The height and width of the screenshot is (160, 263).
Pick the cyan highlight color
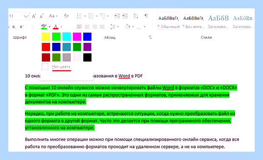[67, 36]
